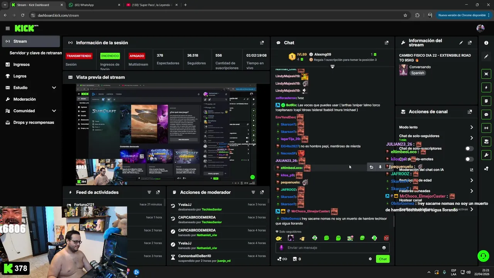Reply to eltimbeoLoco's hovered chat message

(x=371, y=167)
